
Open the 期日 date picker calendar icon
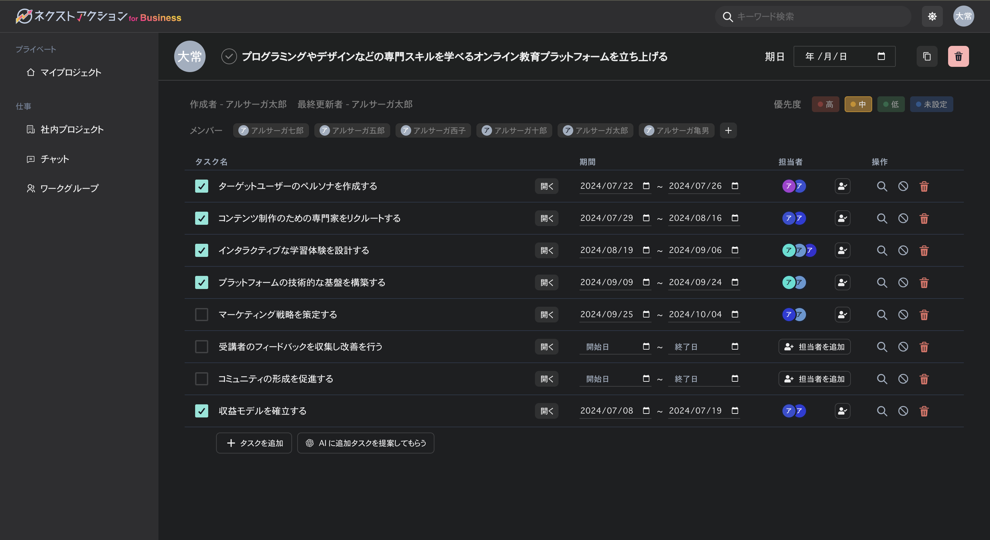tap(881, 57)
